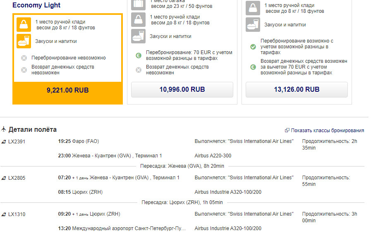Click the euro icon beside 'Возврат денежных средств возможен'
371x233 pixels.
click(x=253, y=67)
